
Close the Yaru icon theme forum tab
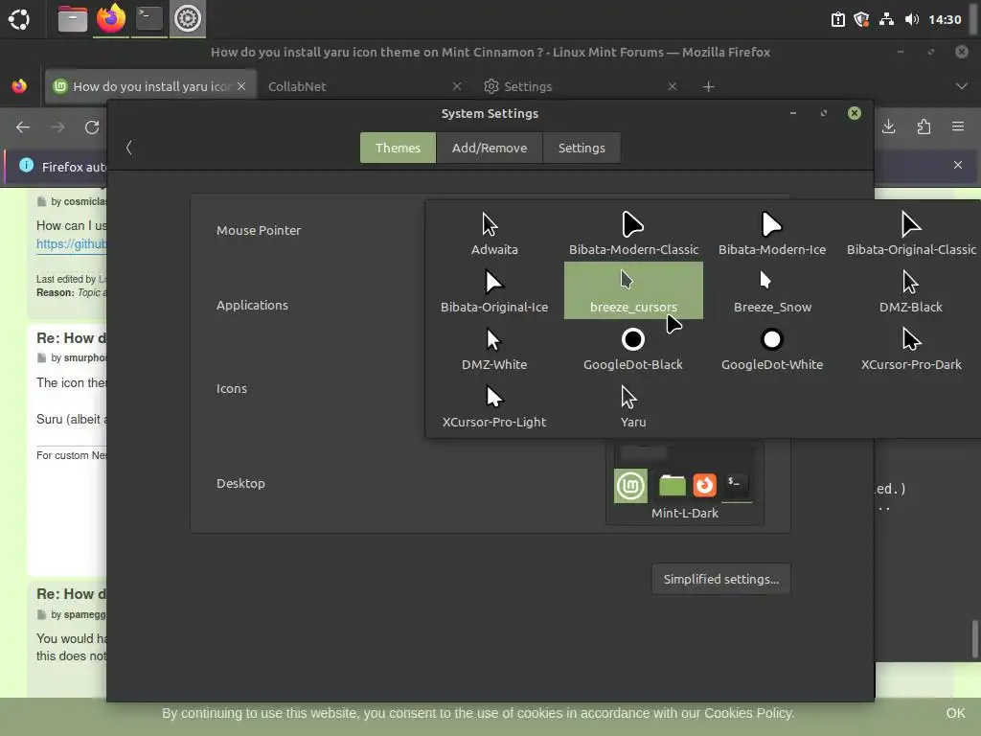(241, 86)
